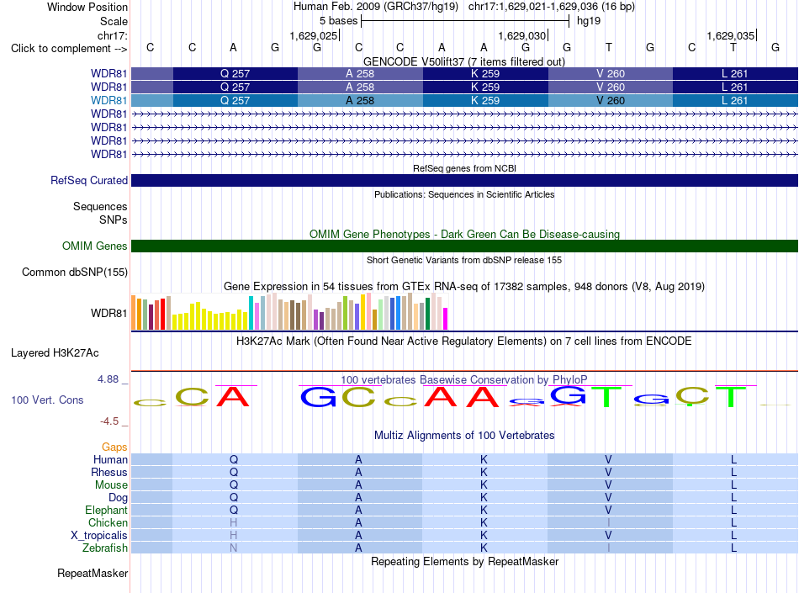Open the GTEx gene expression bar chart
This screenshot has width=799, height=593.
(289, 312)
